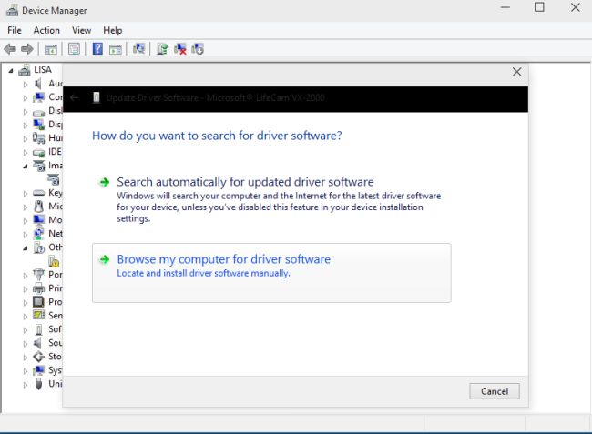Expand the 'Net' network adapters category
Viewport: 592px width, 434px height.
[x=26, y=235]
